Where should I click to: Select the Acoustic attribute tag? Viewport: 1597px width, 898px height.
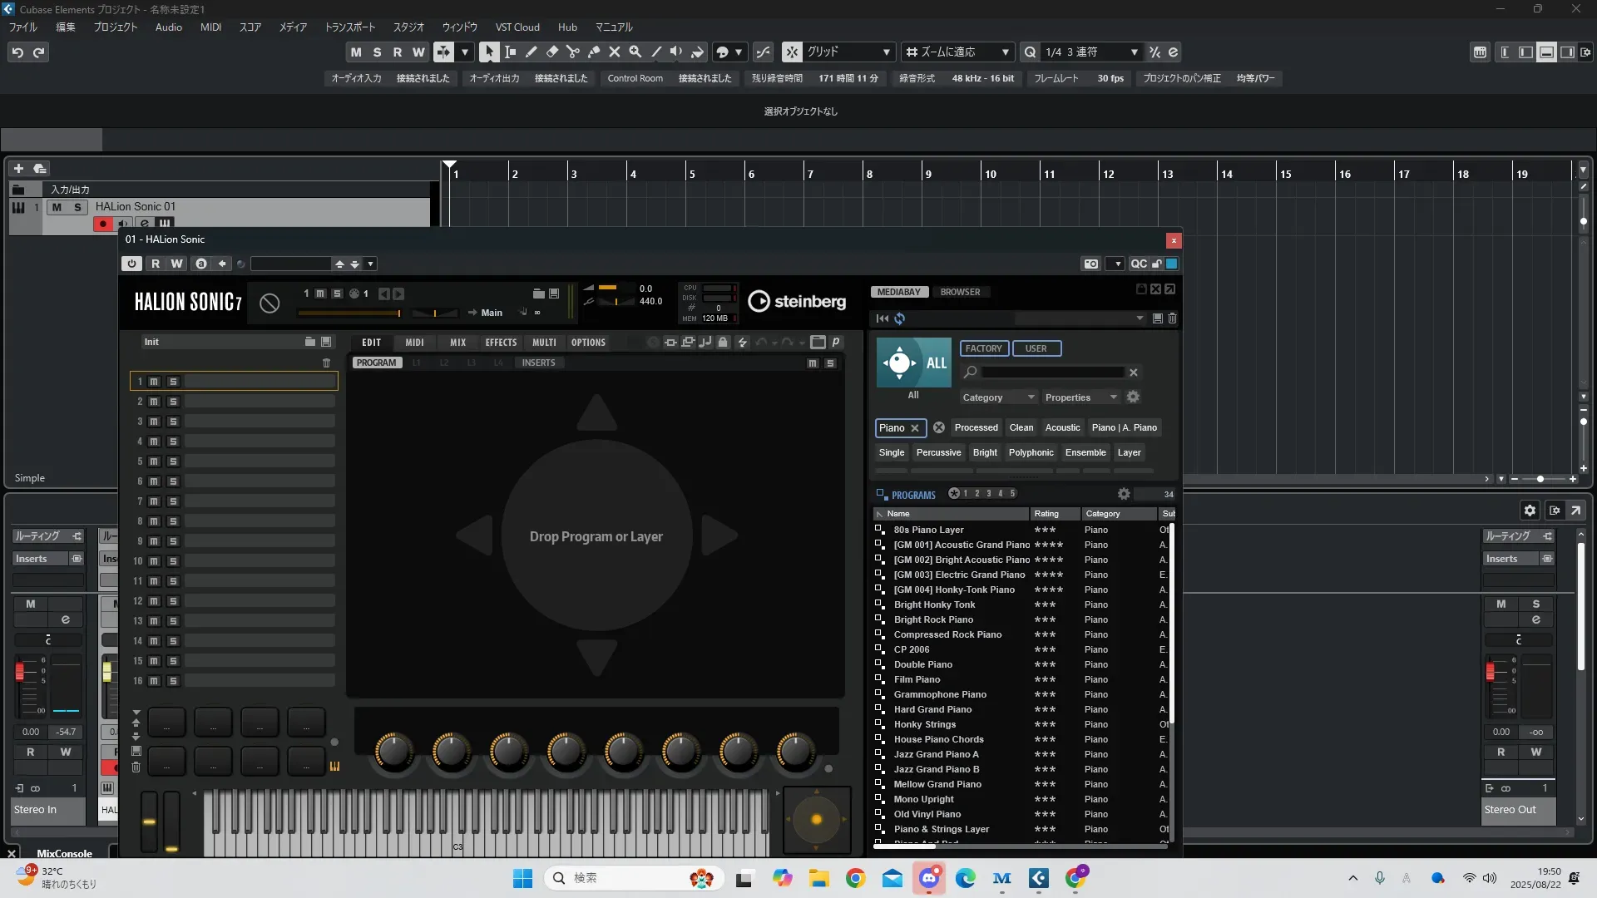tap(1062, 427)
